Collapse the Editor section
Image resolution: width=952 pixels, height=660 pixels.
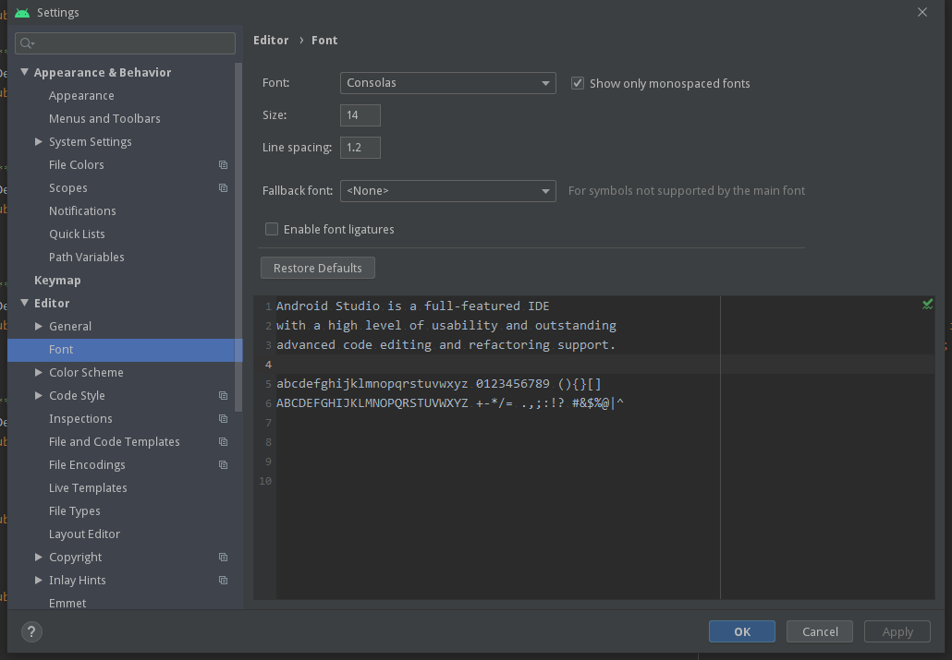click(x=25, y=303)
